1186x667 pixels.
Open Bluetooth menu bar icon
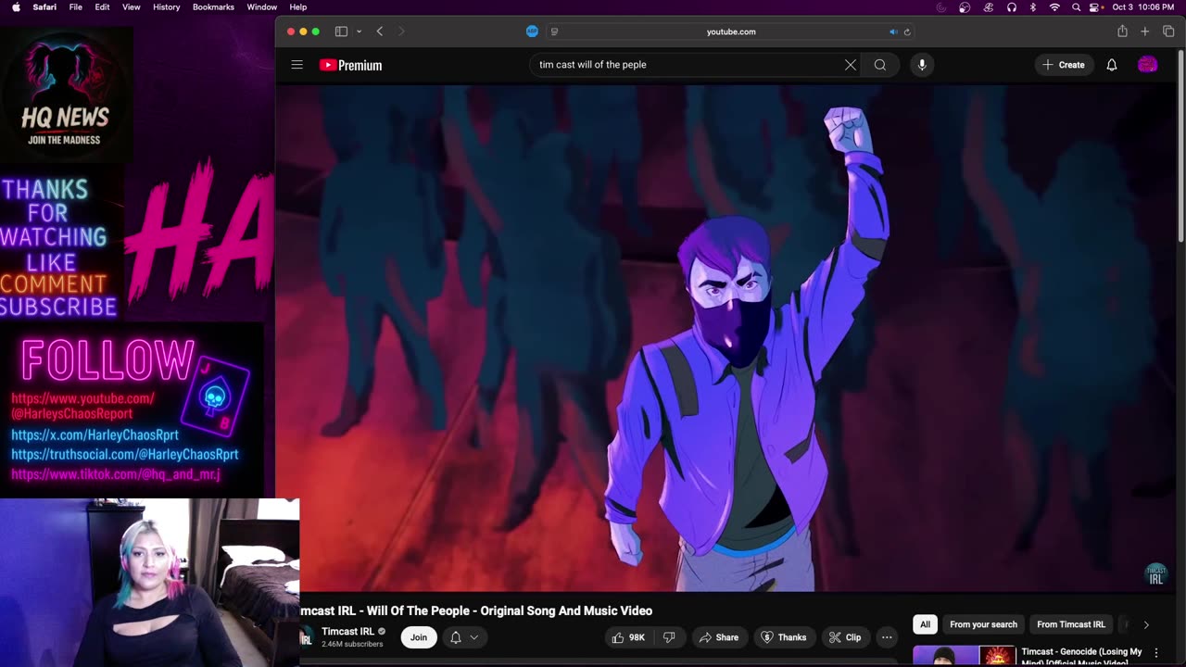coord(1033,7)
